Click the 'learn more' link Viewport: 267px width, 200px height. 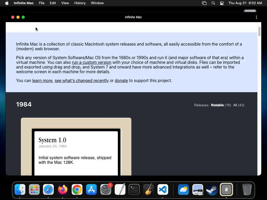coord(42,81)
